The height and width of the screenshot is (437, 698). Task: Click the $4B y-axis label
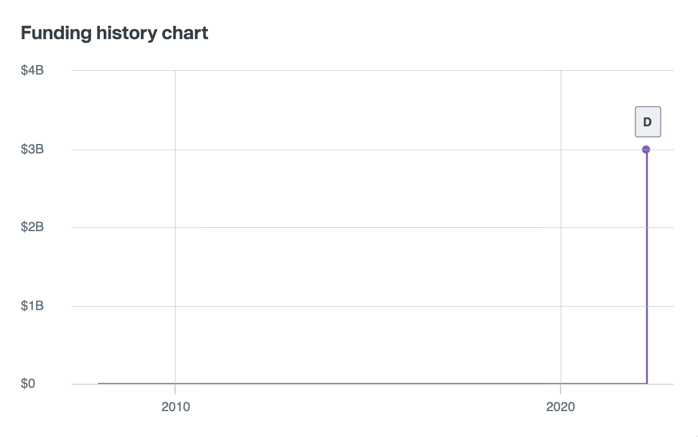[x=32, y=70]
